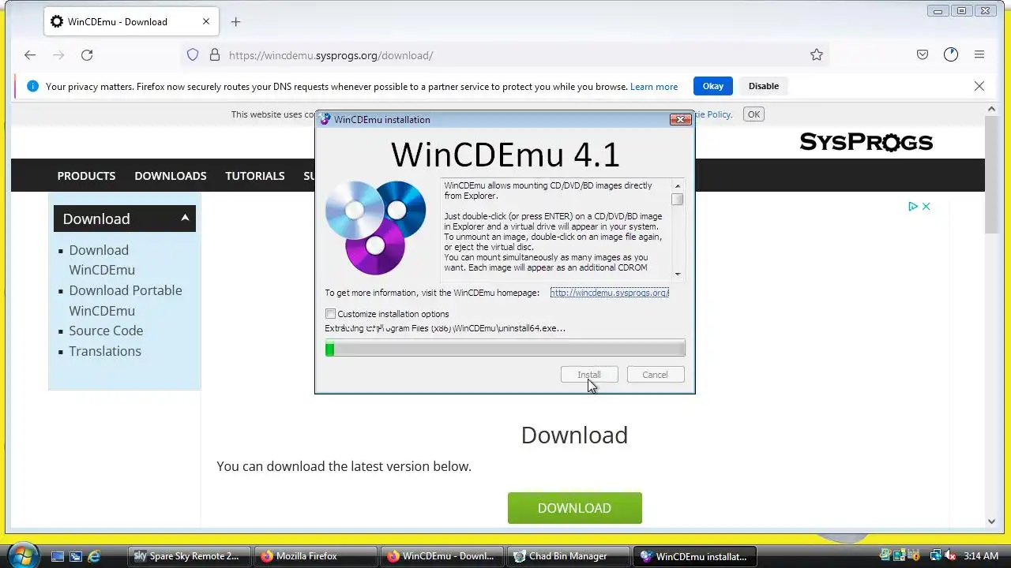Click the 3:14 AM taskbar clock
This screenshot has width=1011, height=568.
click(x=981, y=556)
